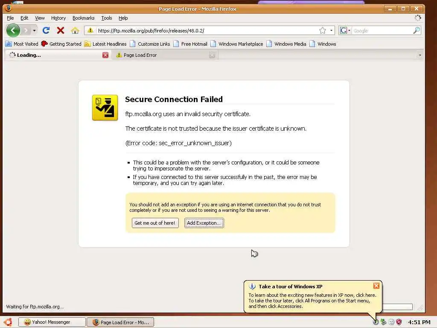Image resolution: width=437 pixels, height=328 pixels.
Task: Open the Tools menu
Action: [x=106, y=18]
